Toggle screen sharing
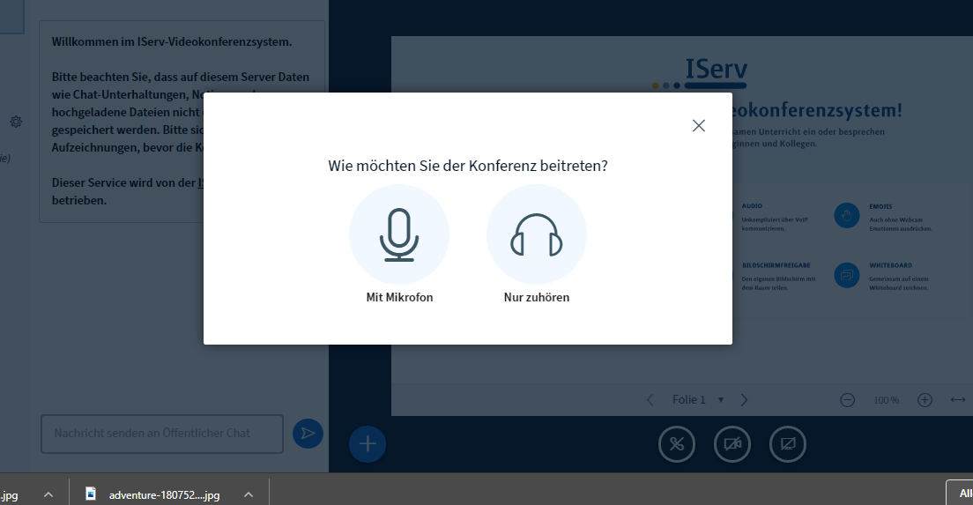The width and height of the screenshot is (973, 505). [x=787, y=444]
